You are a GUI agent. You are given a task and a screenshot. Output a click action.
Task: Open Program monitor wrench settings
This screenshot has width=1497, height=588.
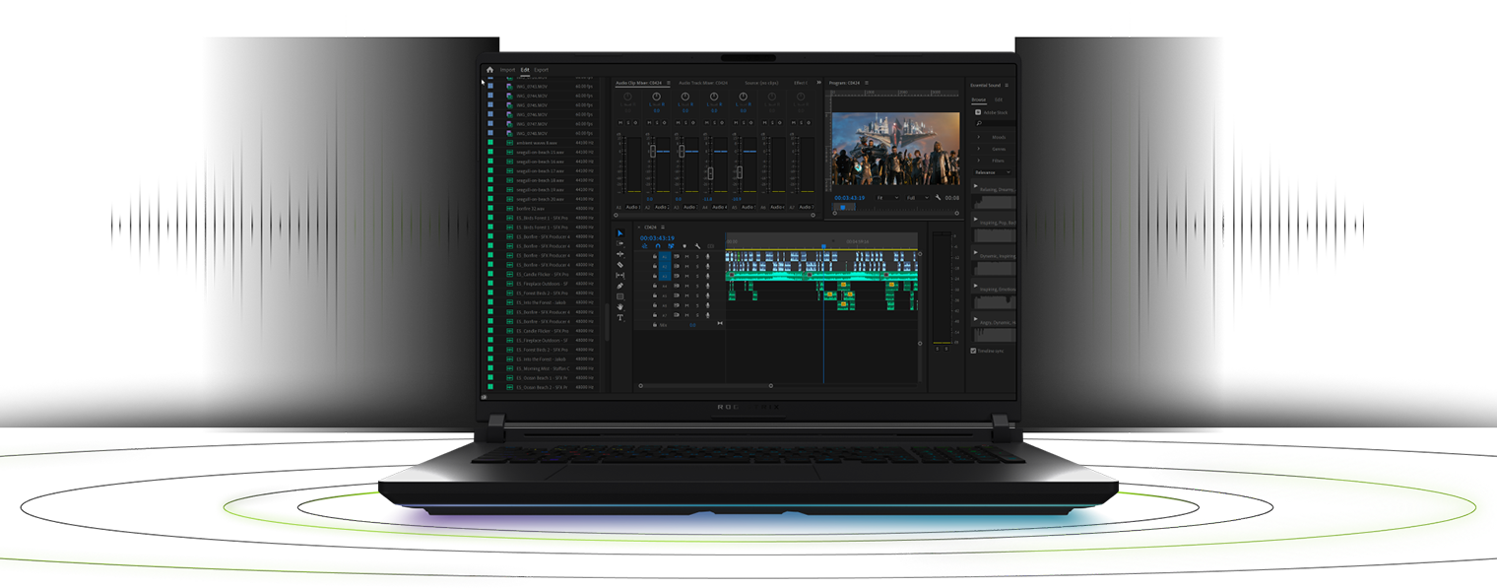[940, 198]
